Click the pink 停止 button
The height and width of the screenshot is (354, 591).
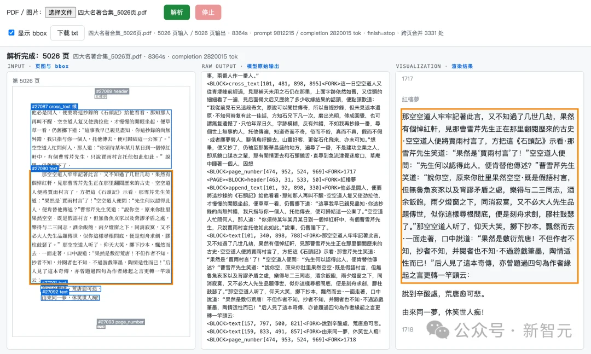(208, 13)
